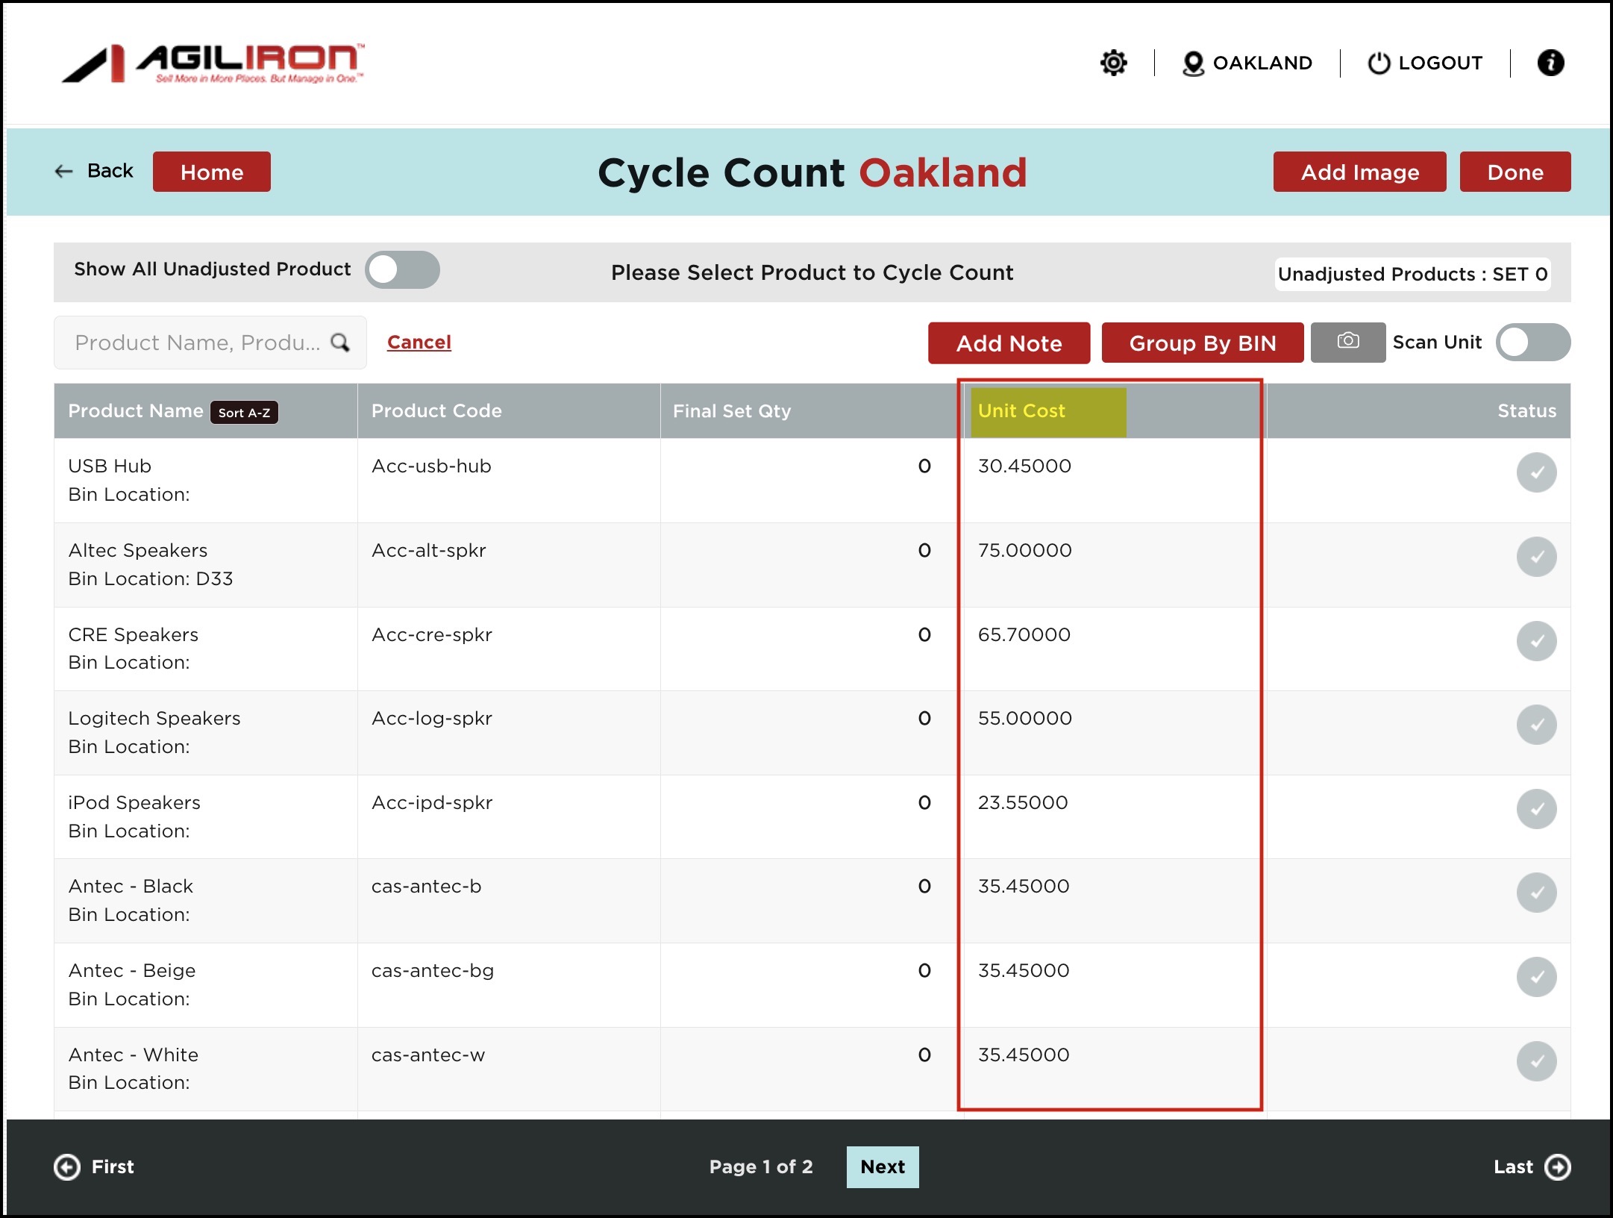Click the logout power icon
Image resolution: width=1613 pixels, height=1218 pixels.
(1378, 63)
